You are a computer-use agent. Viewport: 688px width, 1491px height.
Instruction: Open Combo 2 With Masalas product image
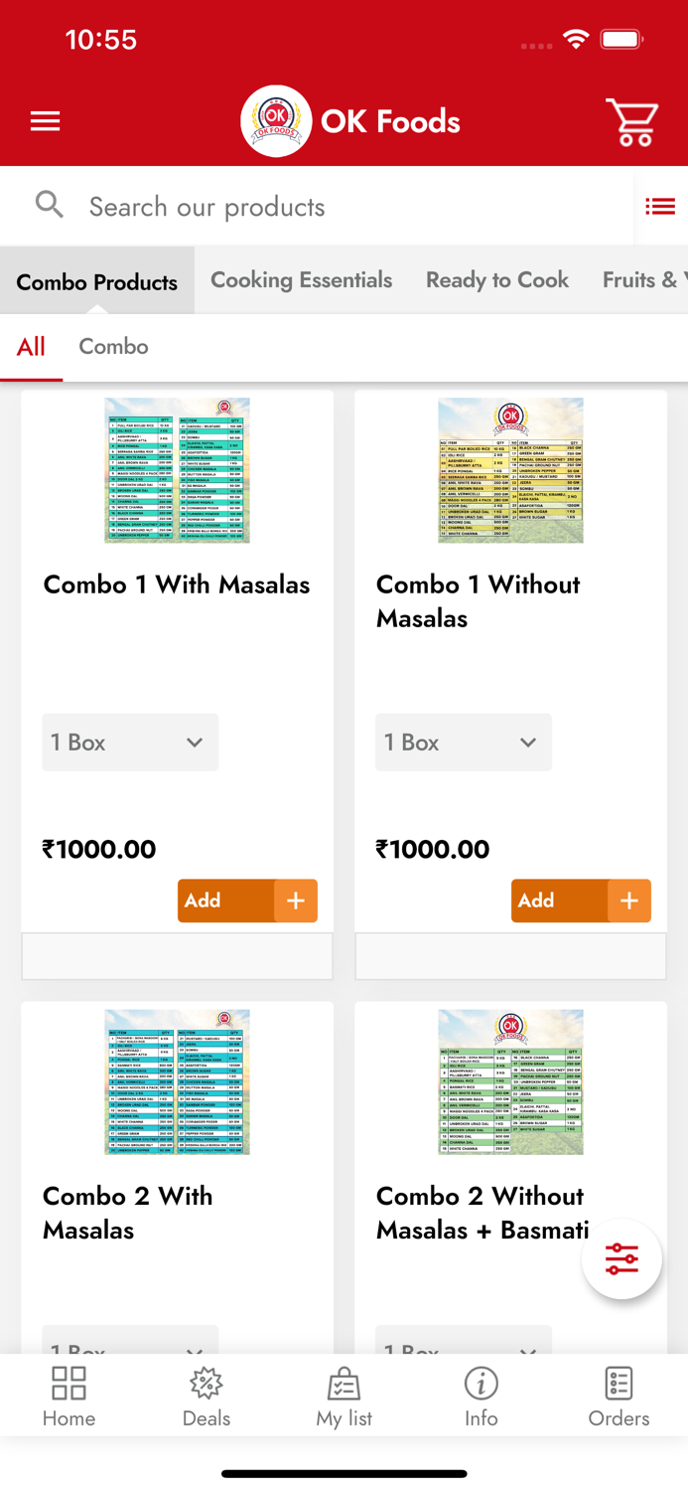(x=178, y=1081)
